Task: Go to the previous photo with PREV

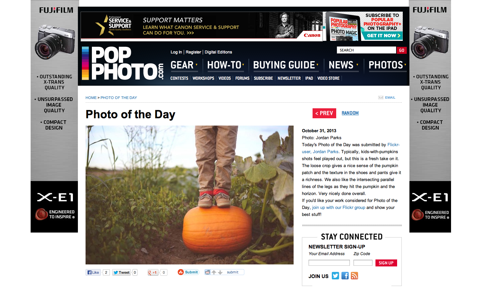Action: pyautogui.click(x=324, y=113)
